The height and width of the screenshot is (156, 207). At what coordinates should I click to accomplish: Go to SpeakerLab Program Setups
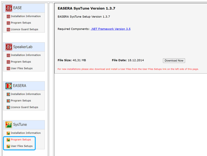tap(21, 62)
